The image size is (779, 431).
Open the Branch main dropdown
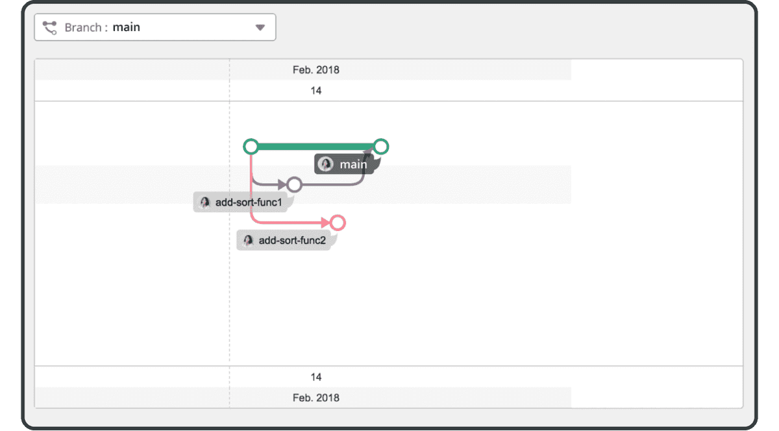[155, 27]
